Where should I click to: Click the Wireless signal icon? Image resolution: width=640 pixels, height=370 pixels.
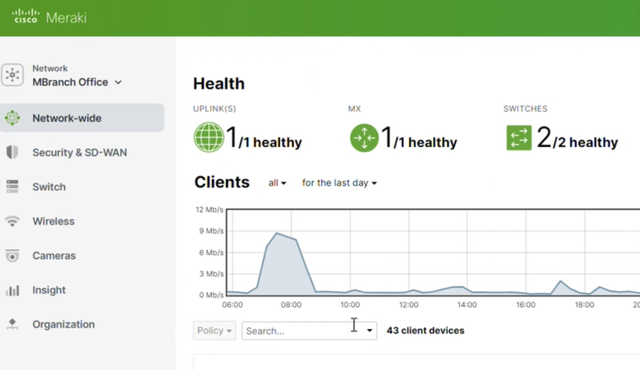[12, 221]
